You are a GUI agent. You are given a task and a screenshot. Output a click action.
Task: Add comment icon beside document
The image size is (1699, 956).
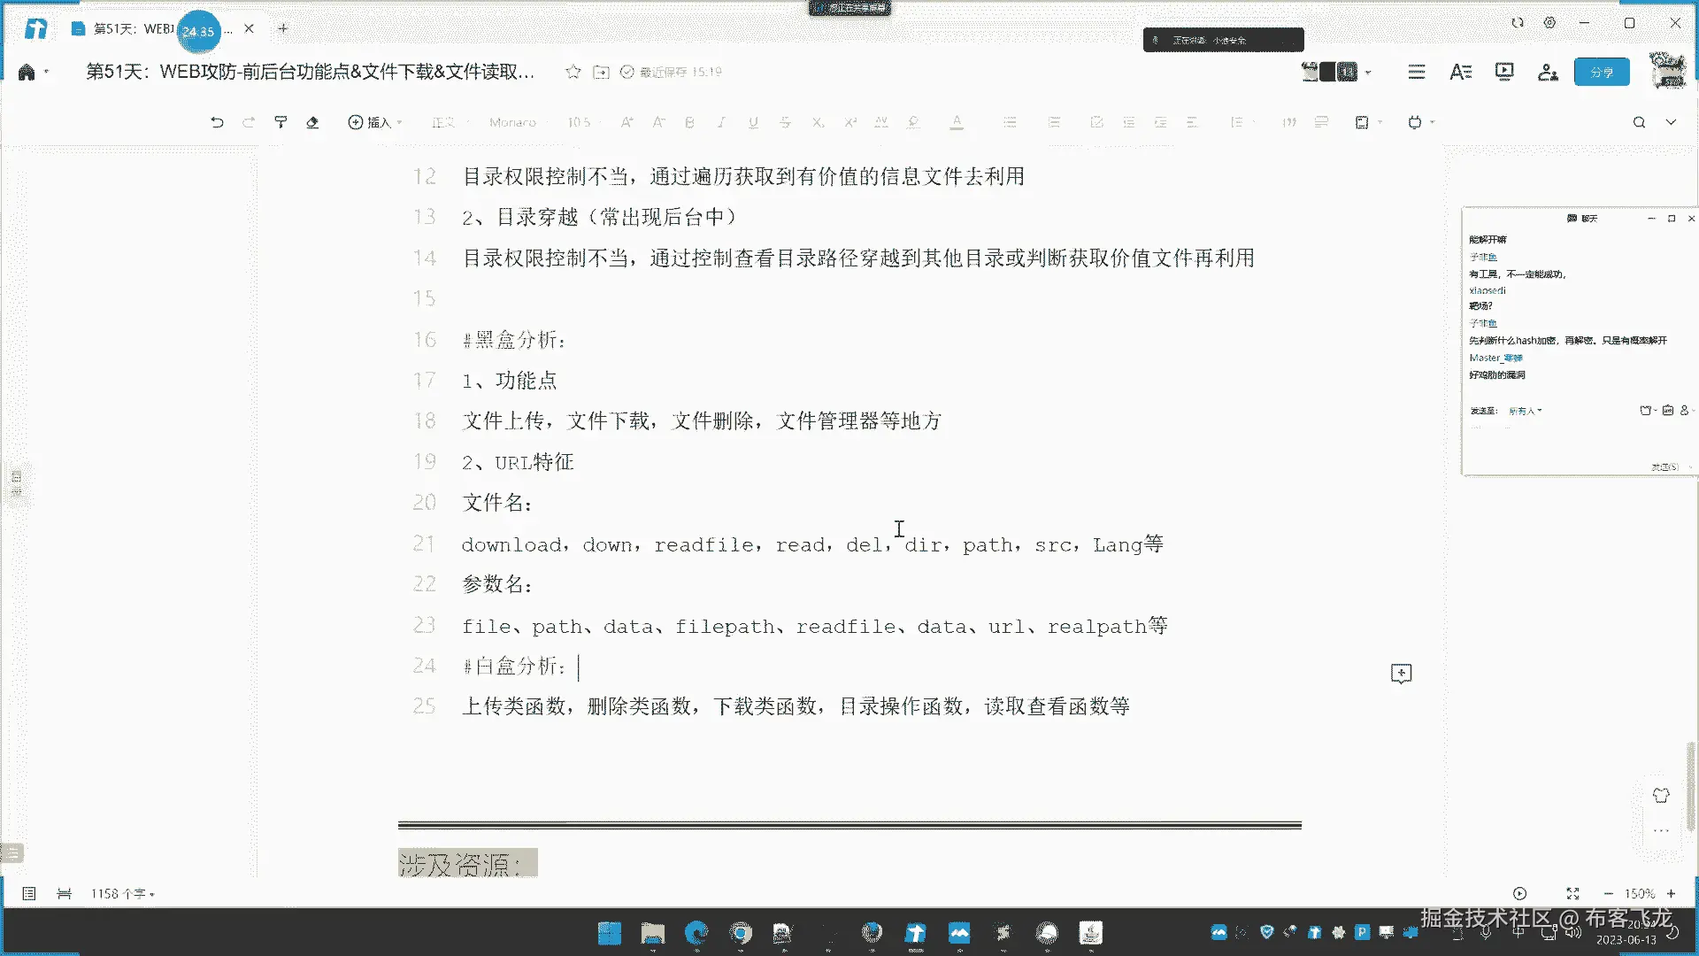coord(1401,674)
